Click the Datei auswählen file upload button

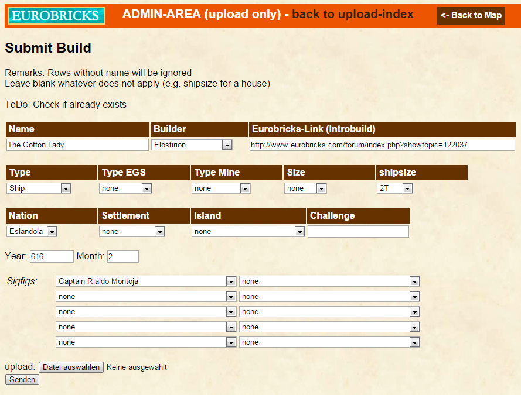(71, 367)
